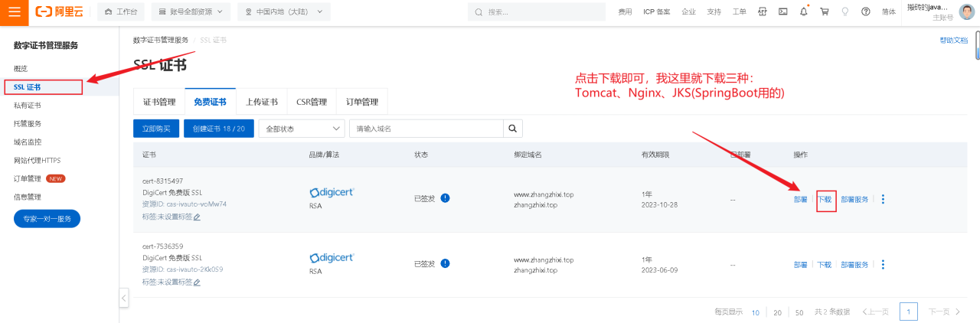Image resolution: width=980 pixels, height=323 pixels.
Task: Open 私有证书 in the sidebar
Action: tap(28, 105)
